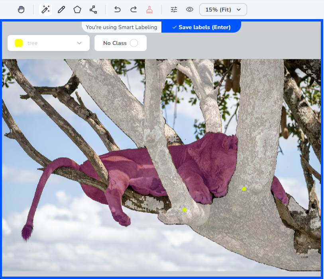Viewport: 324px width, 279px height.
Task: Toggle label visibility with eye icon
Action: pos(190,10)
